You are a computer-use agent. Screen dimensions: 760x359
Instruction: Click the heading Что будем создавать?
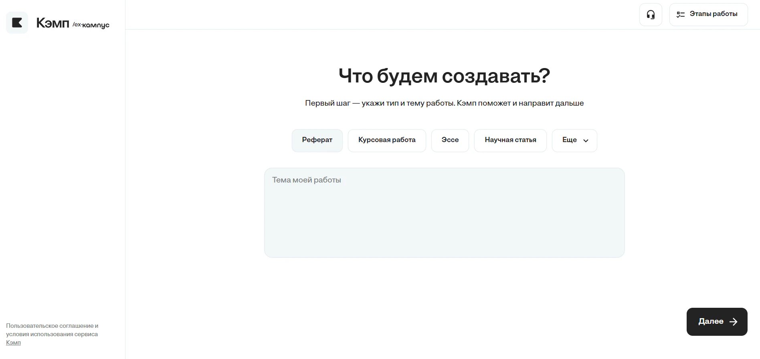tap(444, 76)
